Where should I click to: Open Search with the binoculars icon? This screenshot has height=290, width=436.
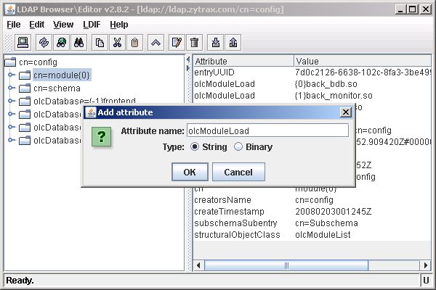(x=78, y=43)
